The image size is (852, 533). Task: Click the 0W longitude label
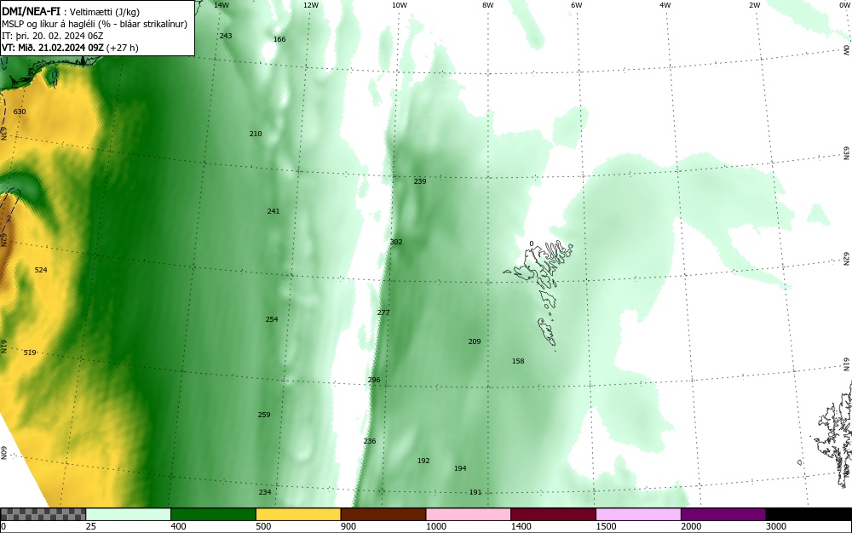pos(844,5)
